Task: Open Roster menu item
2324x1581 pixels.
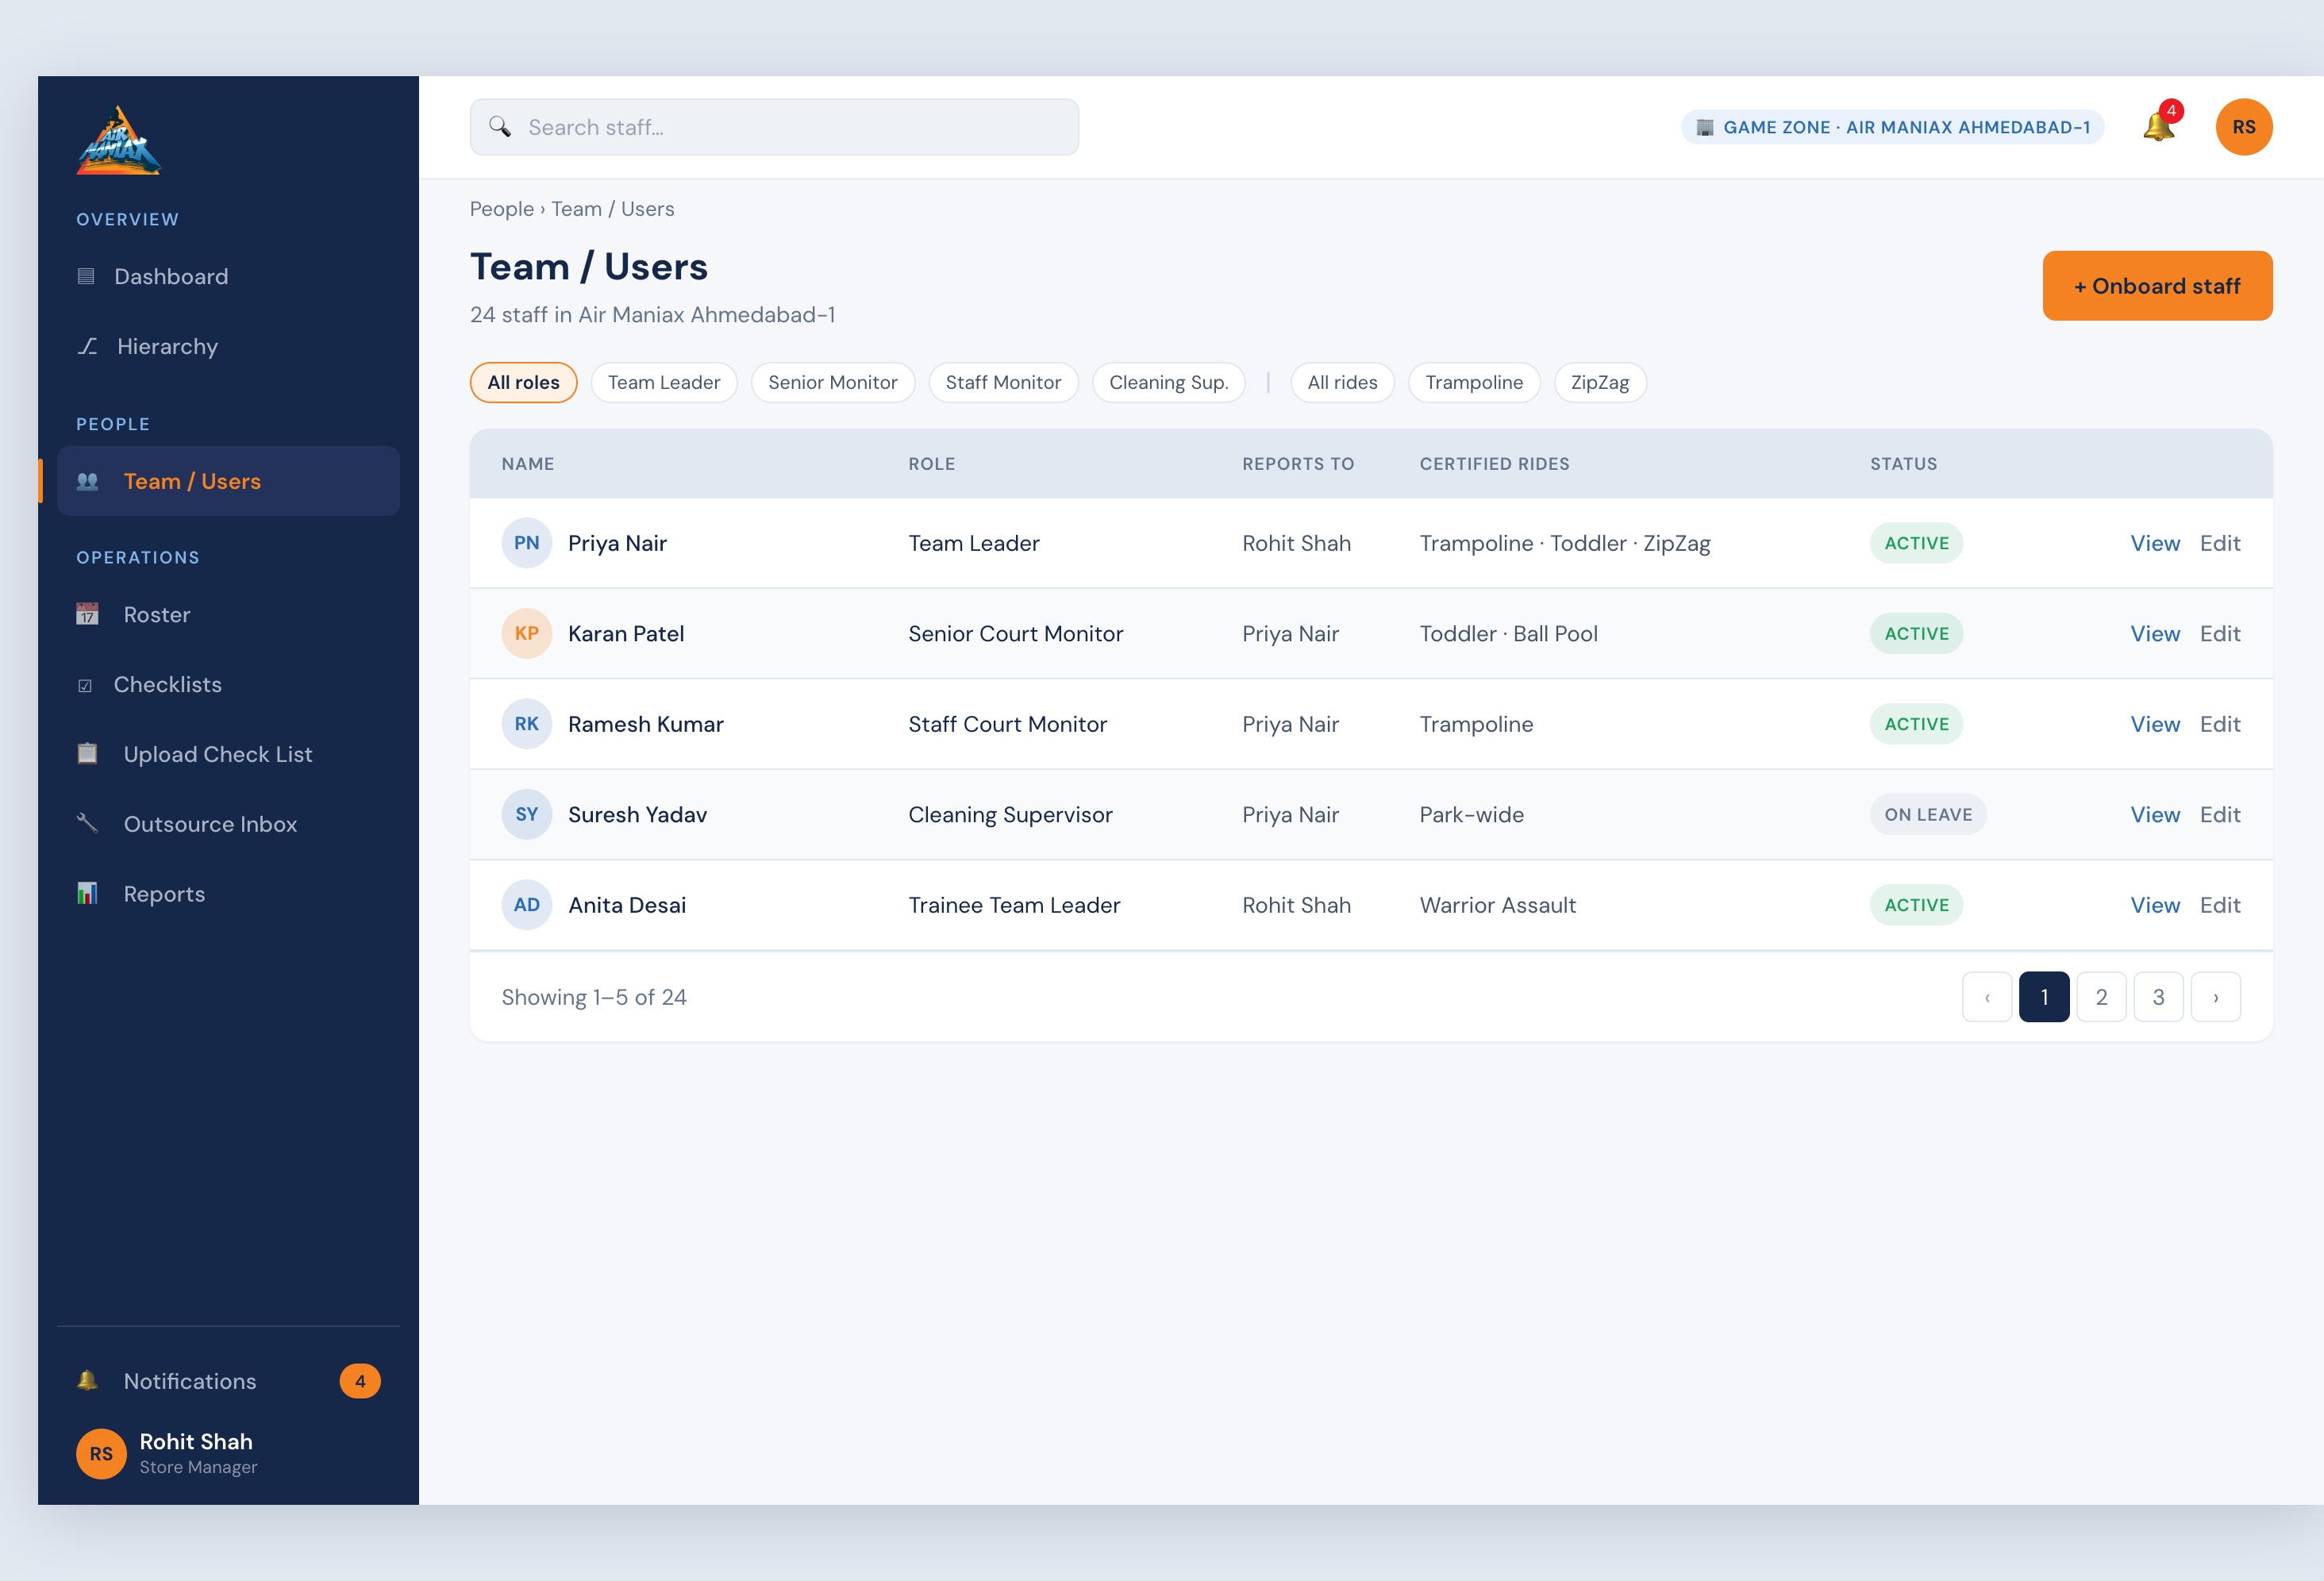Action: coord(228,614)
